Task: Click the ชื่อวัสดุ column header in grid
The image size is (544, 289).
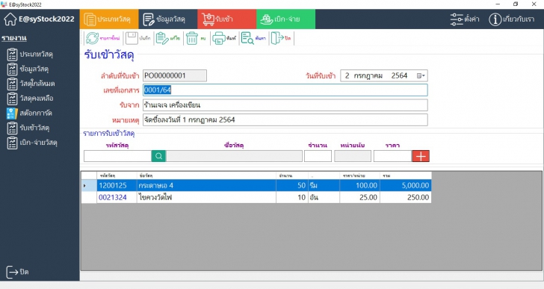Action: tap(206, 175)
